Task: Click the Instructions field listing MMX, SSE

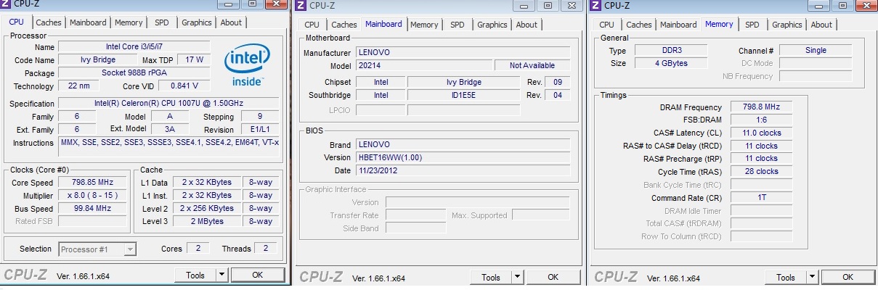Action: click(x=168, y=146)
